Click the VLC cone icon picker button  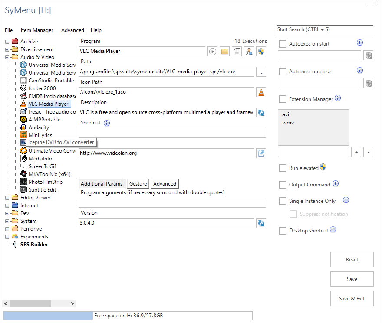261,92
